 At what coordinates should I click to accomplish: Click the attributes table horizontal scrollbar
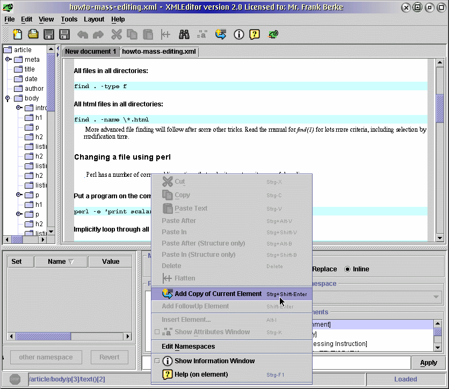(70, 336)
